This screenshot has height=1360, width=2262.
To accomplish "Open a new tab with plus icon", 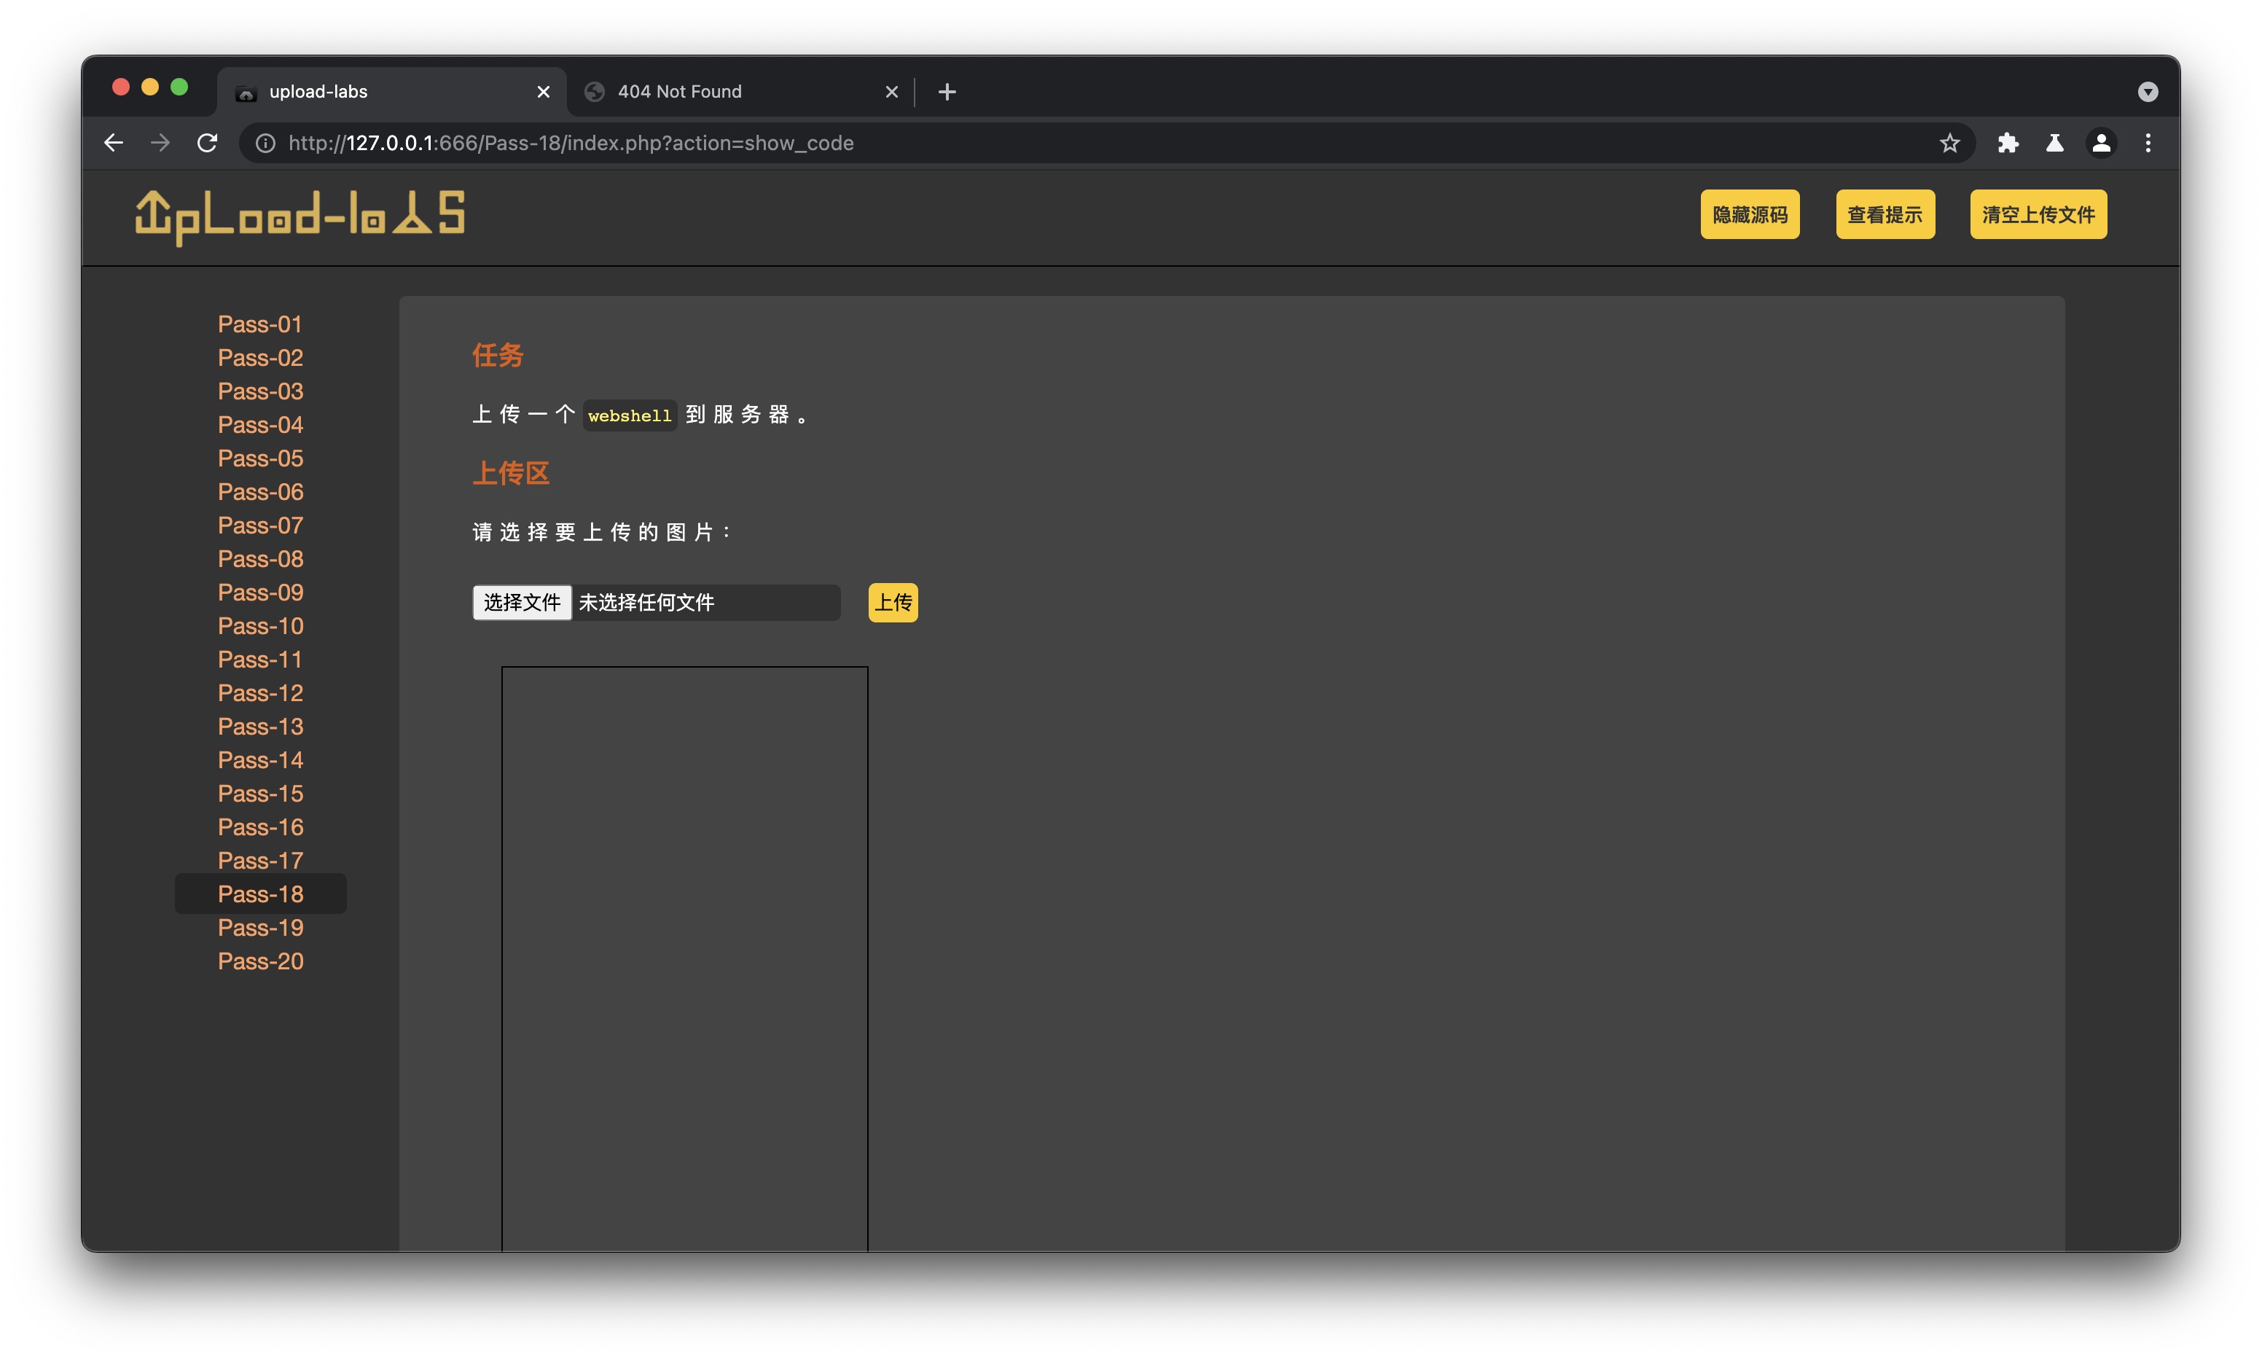I will pyautogui.click(x=947, y=92).
